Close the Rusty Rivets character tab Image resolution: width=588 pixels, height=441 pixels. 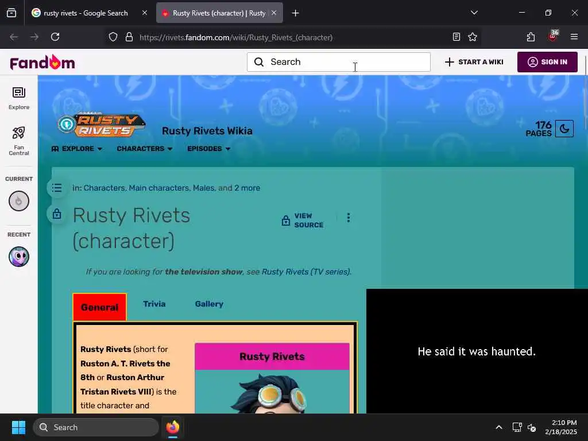[x=274, y=13]
